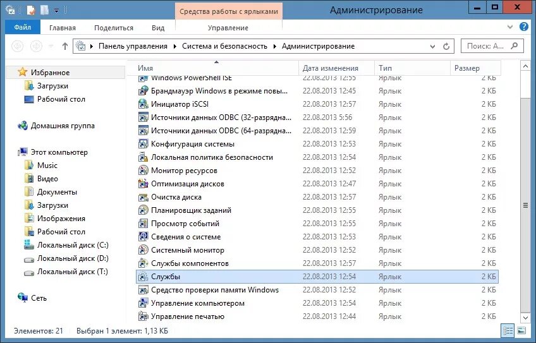Image resolution: width=536 pixels, height=343 pixels.
Task: Click the Оптимизация дисков icon
Action: [x=143, y=184]
